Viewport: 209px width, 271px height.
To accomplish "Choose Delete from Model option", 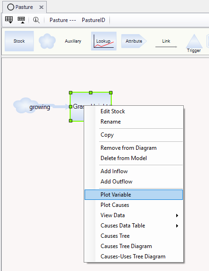I will tap(134, 158).
